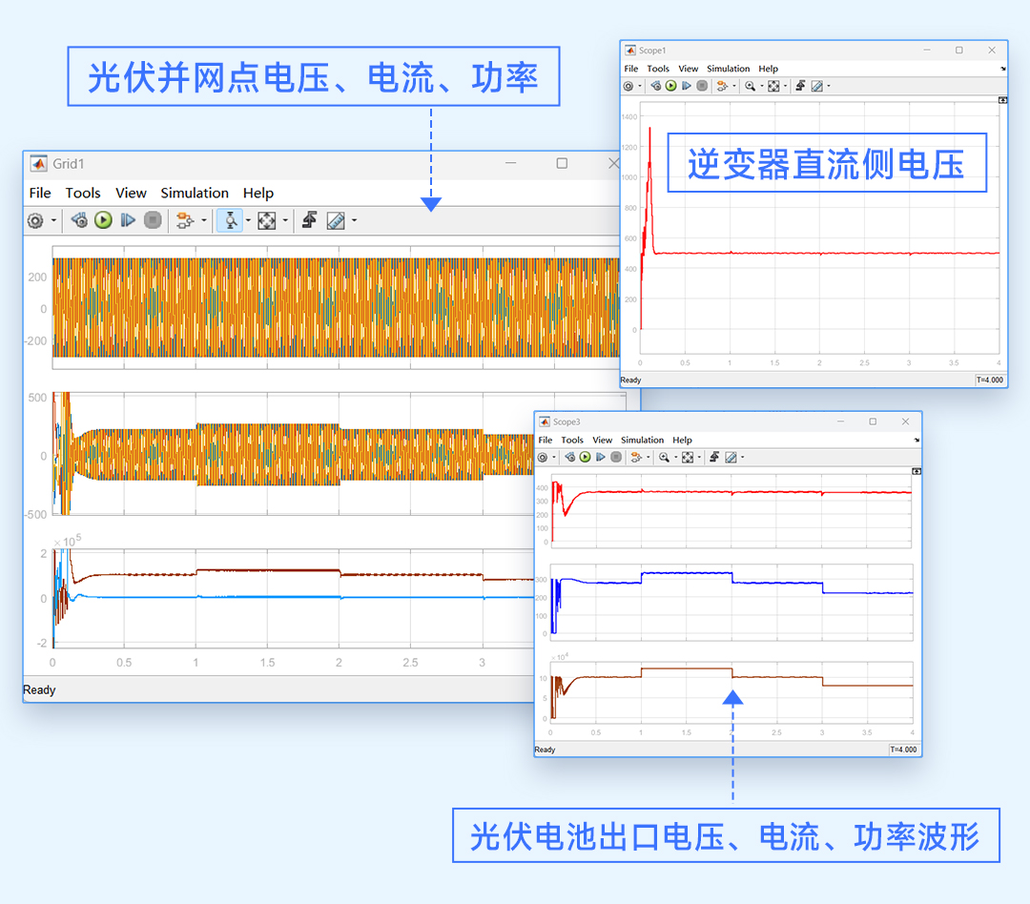Viewport: 1030px width, 904px height.
Task: Click triggers icon in Scope3 toolbar
Action: coord(714,457)
